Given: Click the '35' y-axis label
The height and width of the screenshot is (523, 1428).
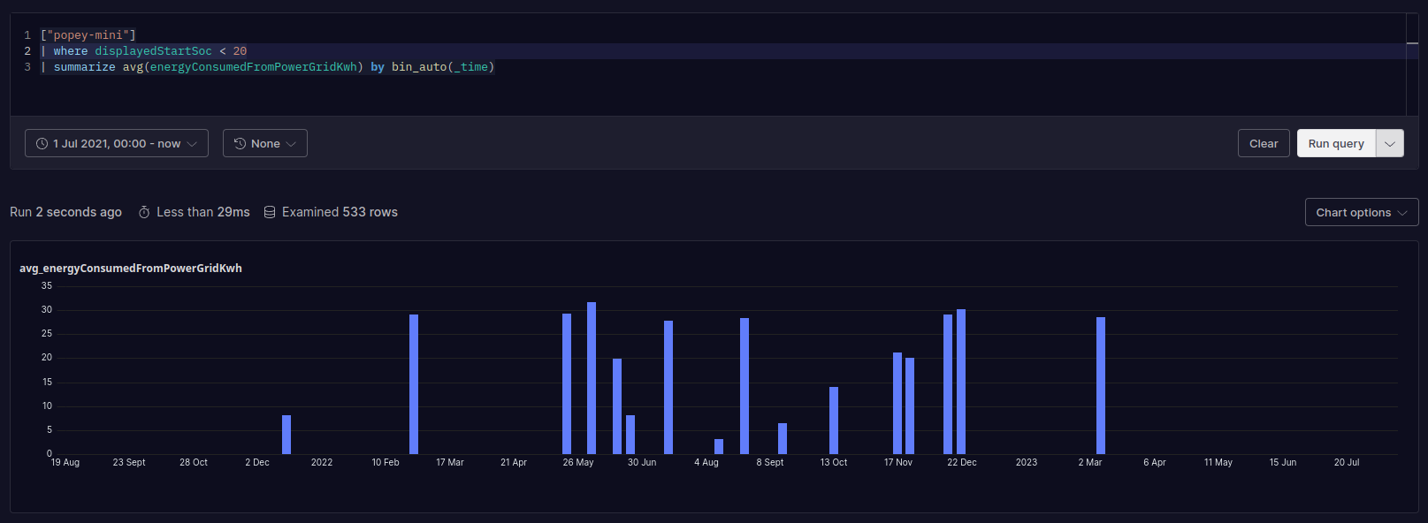Looking at the screenshot, I should pos(47,285).
